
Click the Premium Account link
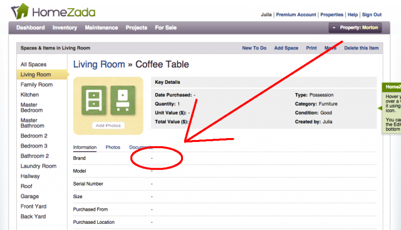pyautogui.click(x=296, y=14)
